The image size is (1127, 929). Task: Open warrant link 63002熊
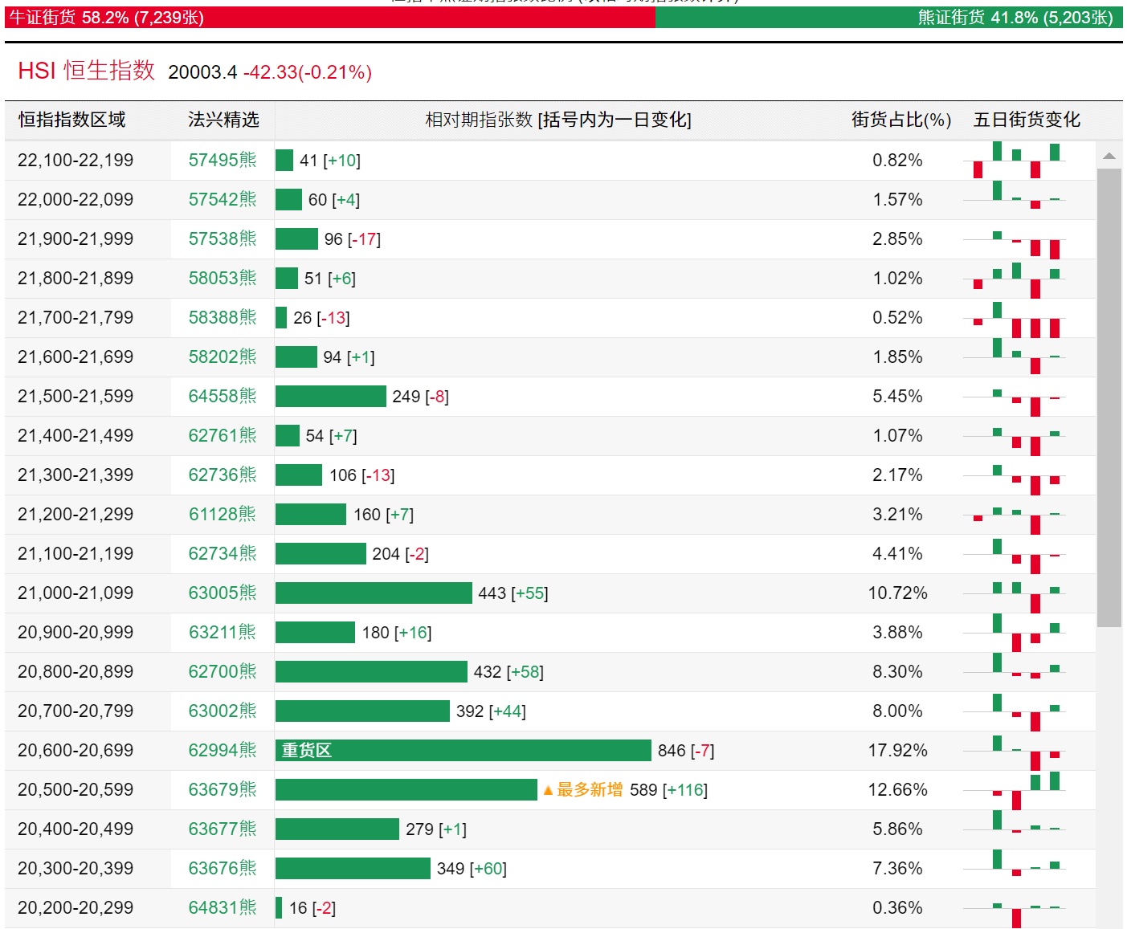tap(223, 711)
